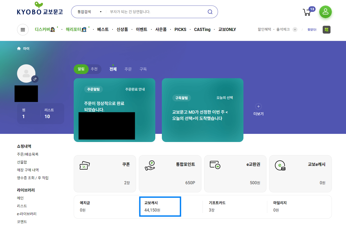Click the search text input field

click(x=156, y=12)
